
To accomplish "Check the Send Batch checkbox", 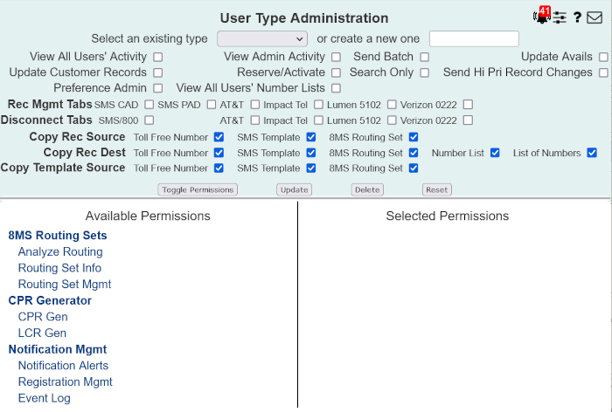I will point(425,57).
